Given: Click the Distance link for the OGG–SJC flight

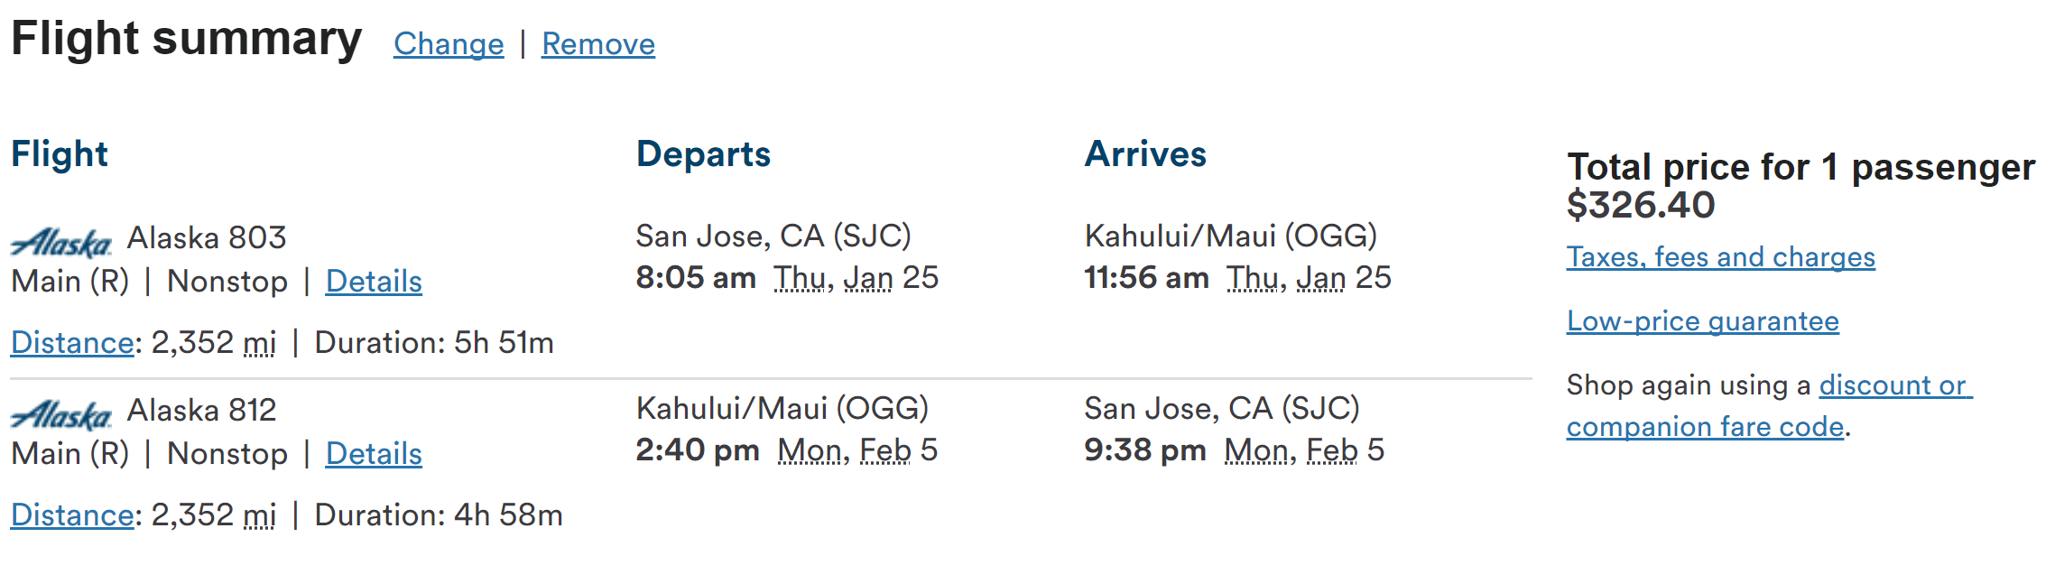Looking at the screenshot, I should (x=72, y=515).
